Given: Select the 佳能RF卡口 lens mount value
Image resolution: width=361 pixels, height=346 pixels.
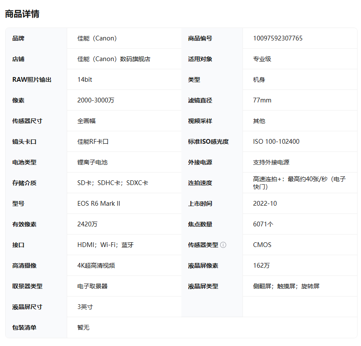Looking at the screenshot, I should 93,142.
